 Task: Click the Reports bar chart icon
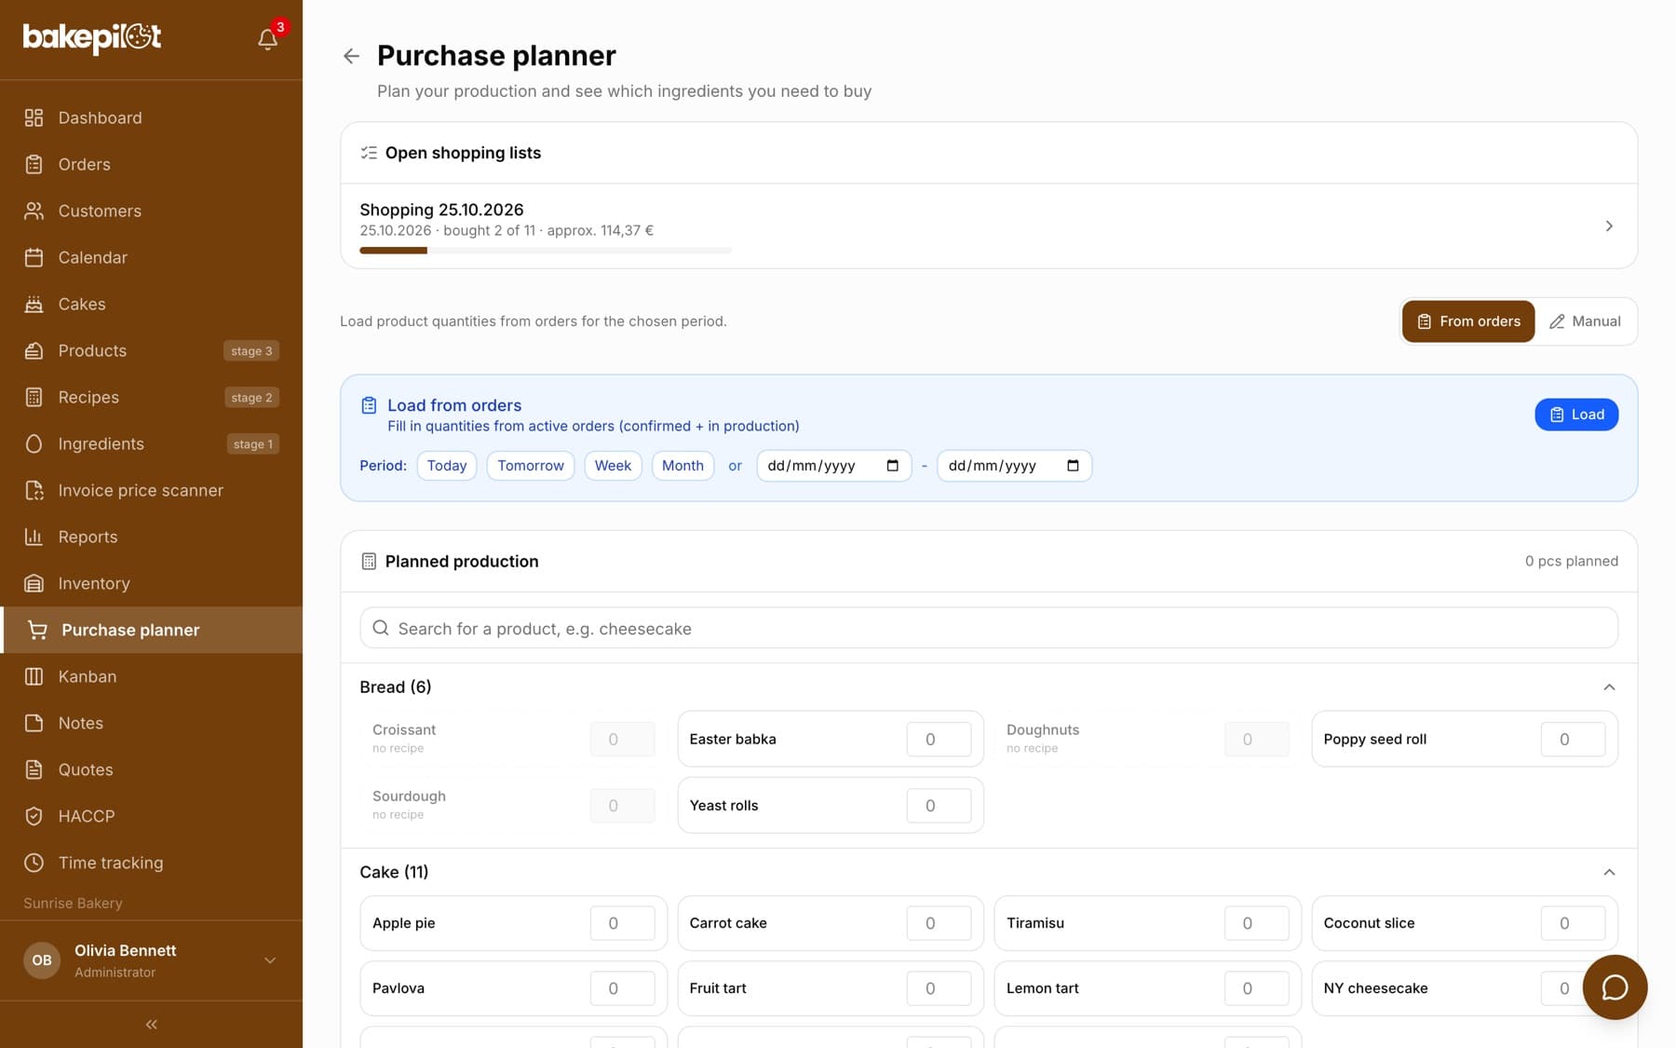[x=34, y=537]
